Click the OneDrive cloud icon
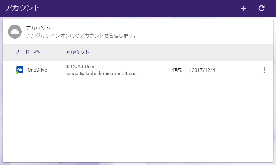Image resolution: width=276 pixels, height=165 pixels. (x=19, y=70)
